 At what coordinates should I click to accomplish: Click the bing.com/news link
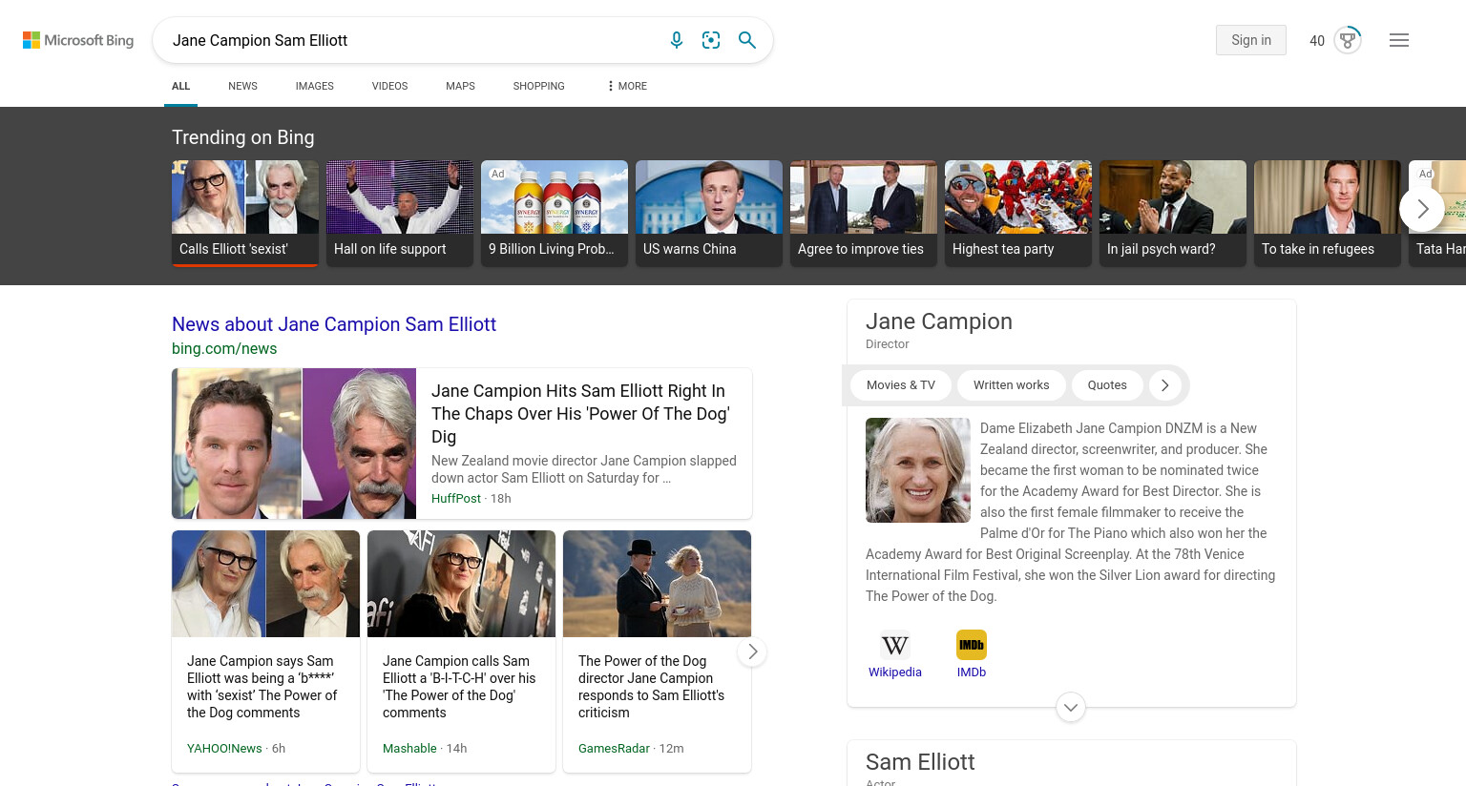coord(224,349)
